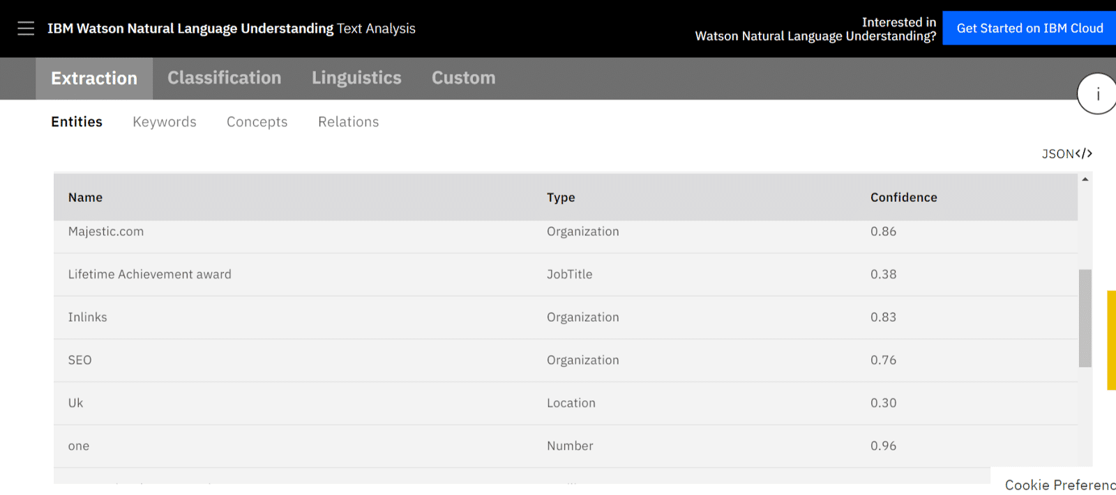This screenshot has width=1116, height=495.
Task: Select the SEO entity name
Action: point(80,361)
